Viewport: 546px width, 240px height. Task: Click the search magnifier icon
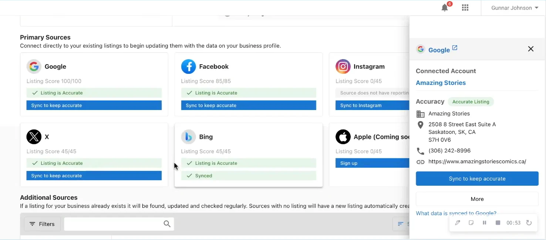[x=167, y=224]
